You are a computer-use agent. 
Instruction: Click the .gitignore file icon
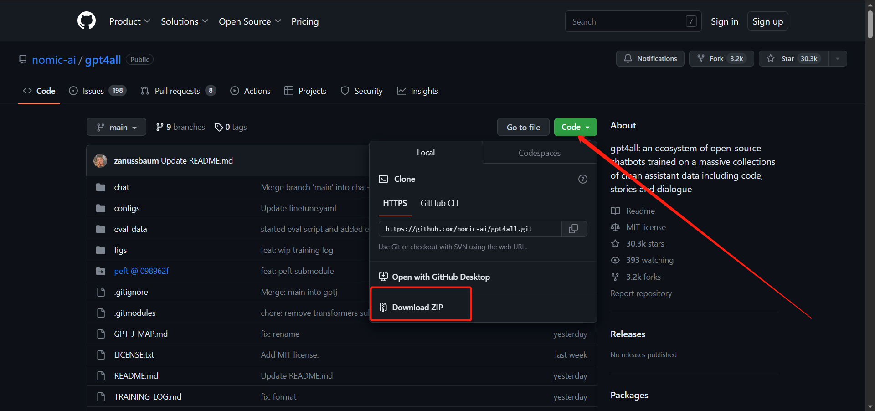101,292
